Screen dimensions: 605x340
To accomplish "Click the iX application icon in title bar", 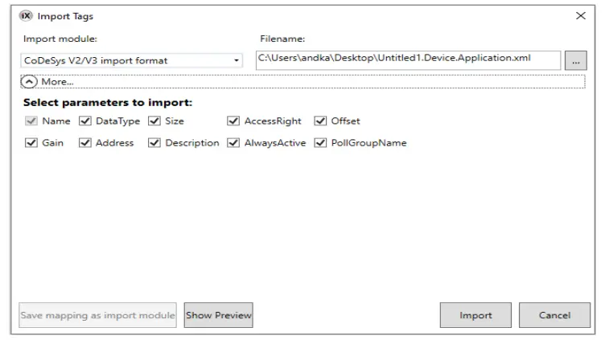I will click(27, 16).
